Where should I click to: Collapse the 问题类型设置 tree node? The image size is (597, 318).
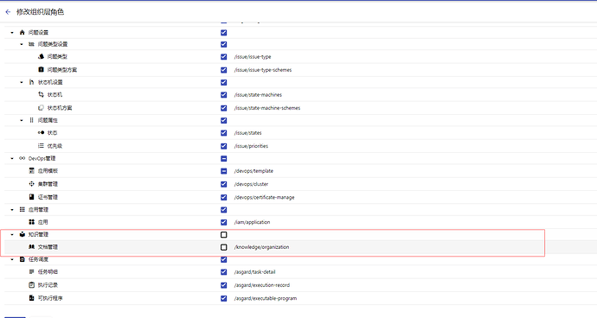tap(22, 44)
